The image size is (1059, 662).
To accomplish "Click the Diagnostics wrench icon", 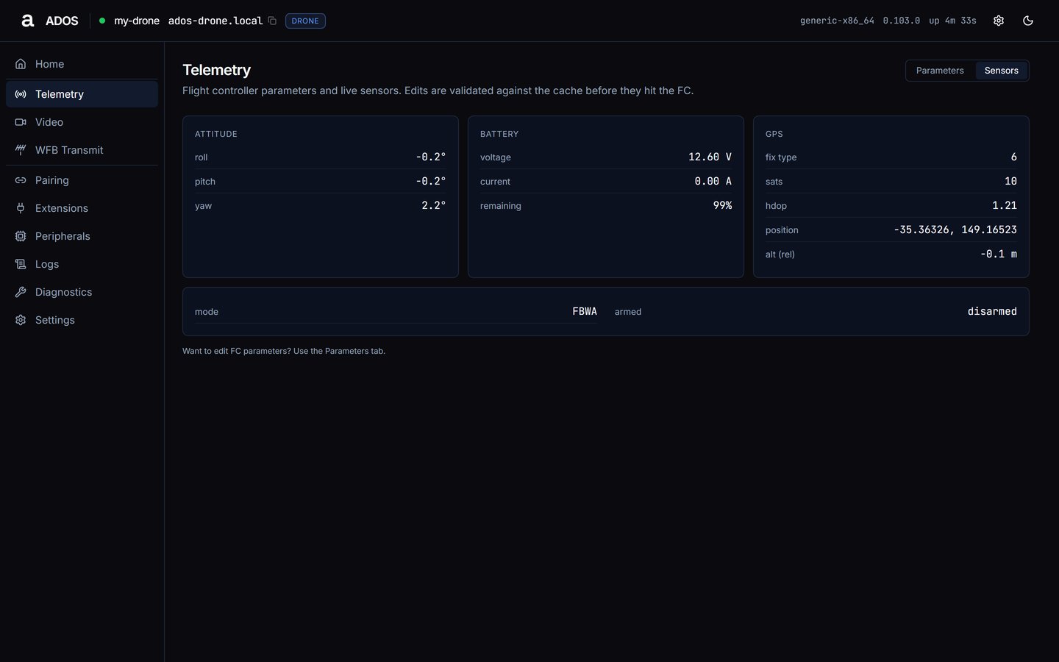I will 21,292.
